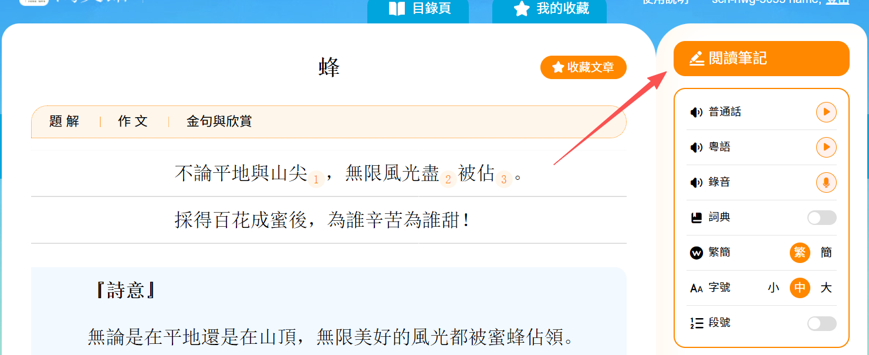
Task: Open the 我的收藏 tab
Action: click(549, 9)
